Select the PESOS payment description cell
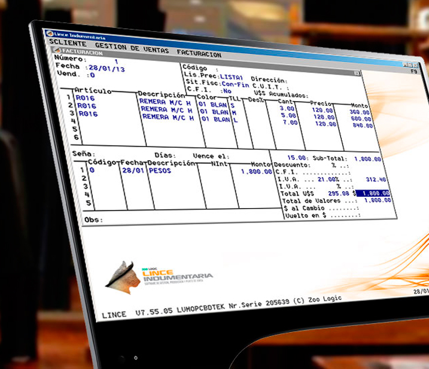Viewport: 429px width, 369px height. (x=160, y=170)
